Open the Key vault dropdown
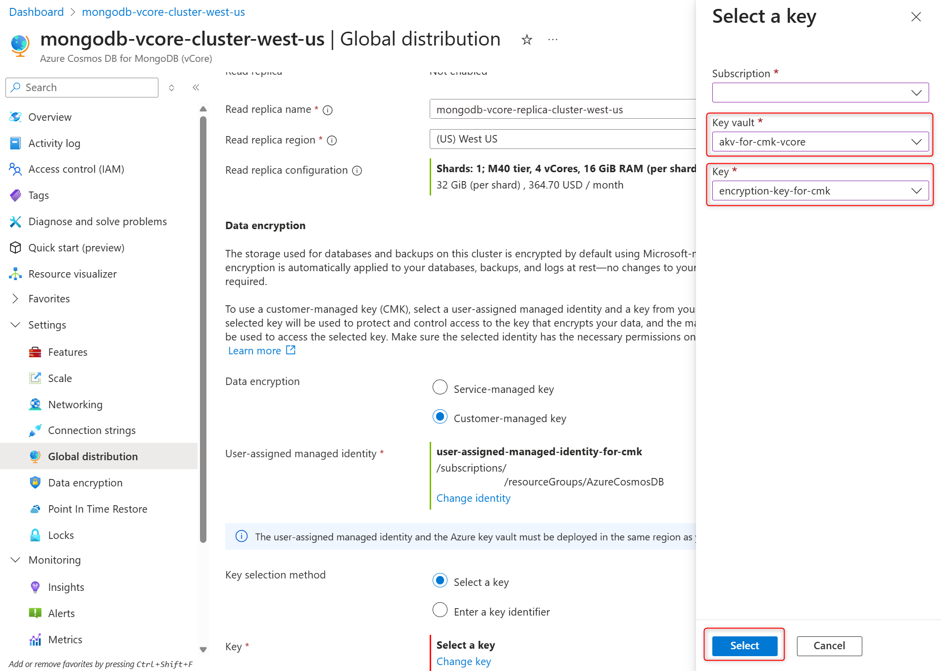Screen dimensions: 941x671 coord(820,142)
